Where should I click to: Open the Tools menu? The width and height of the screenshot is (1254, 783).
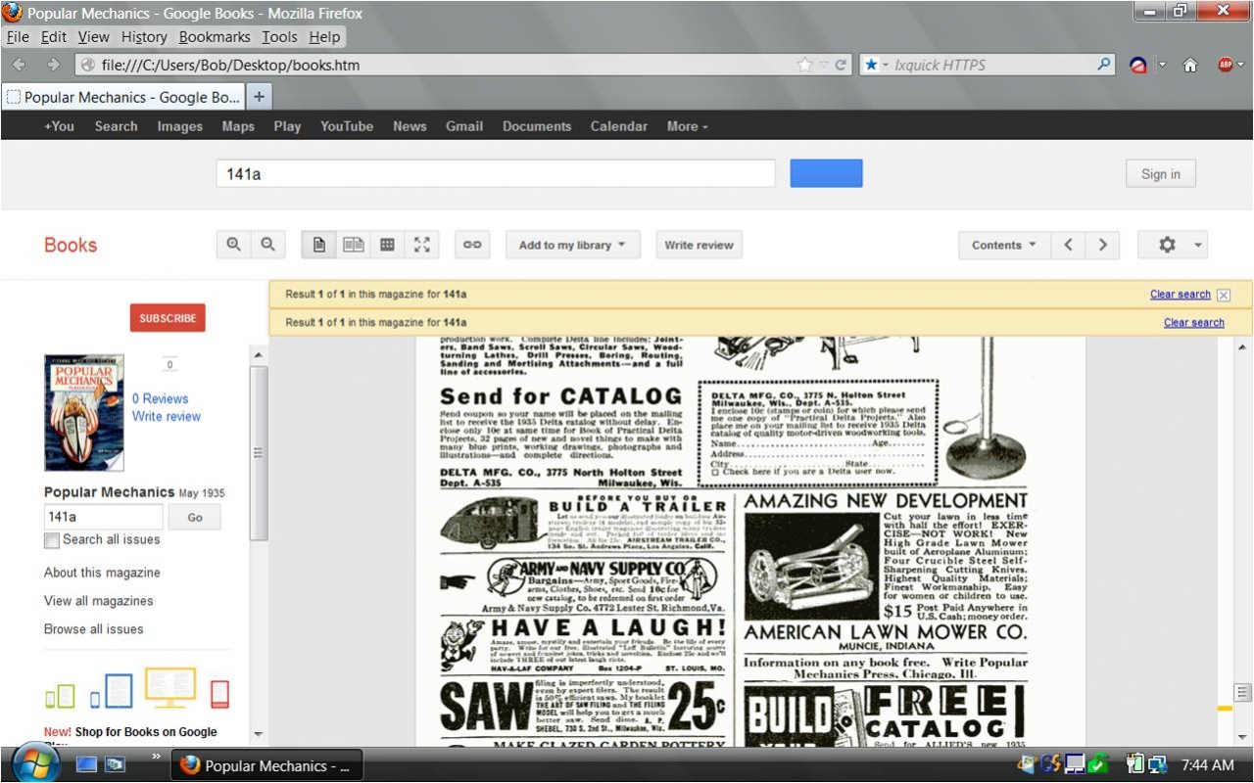pyautogui.click(x=279, y=37)
